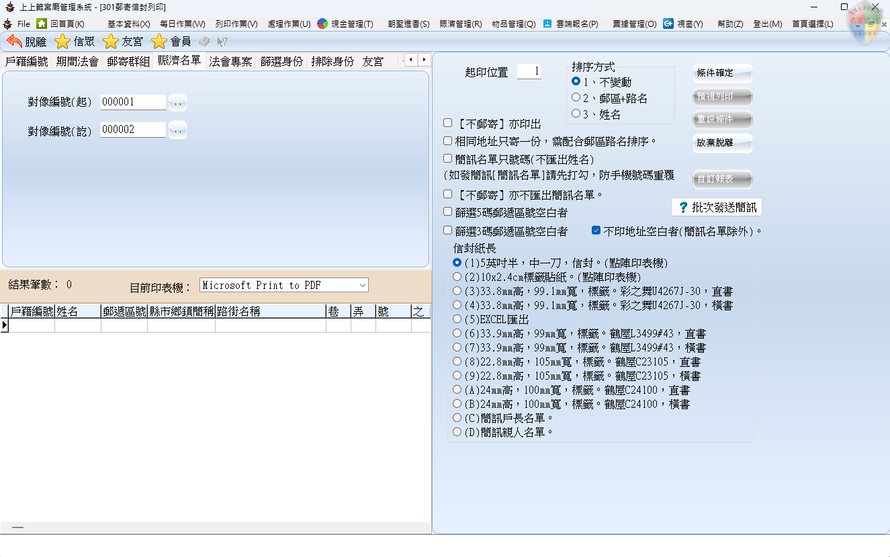Click the 脫離 back arrow icon
The height and width of the screenshot is (557, 890).
click(x=14, y=42)
